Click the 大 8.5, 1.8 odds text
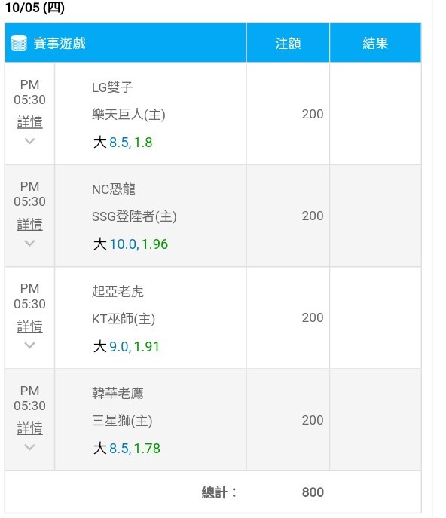Screen dimensions: 446x518 click(123, 143)
